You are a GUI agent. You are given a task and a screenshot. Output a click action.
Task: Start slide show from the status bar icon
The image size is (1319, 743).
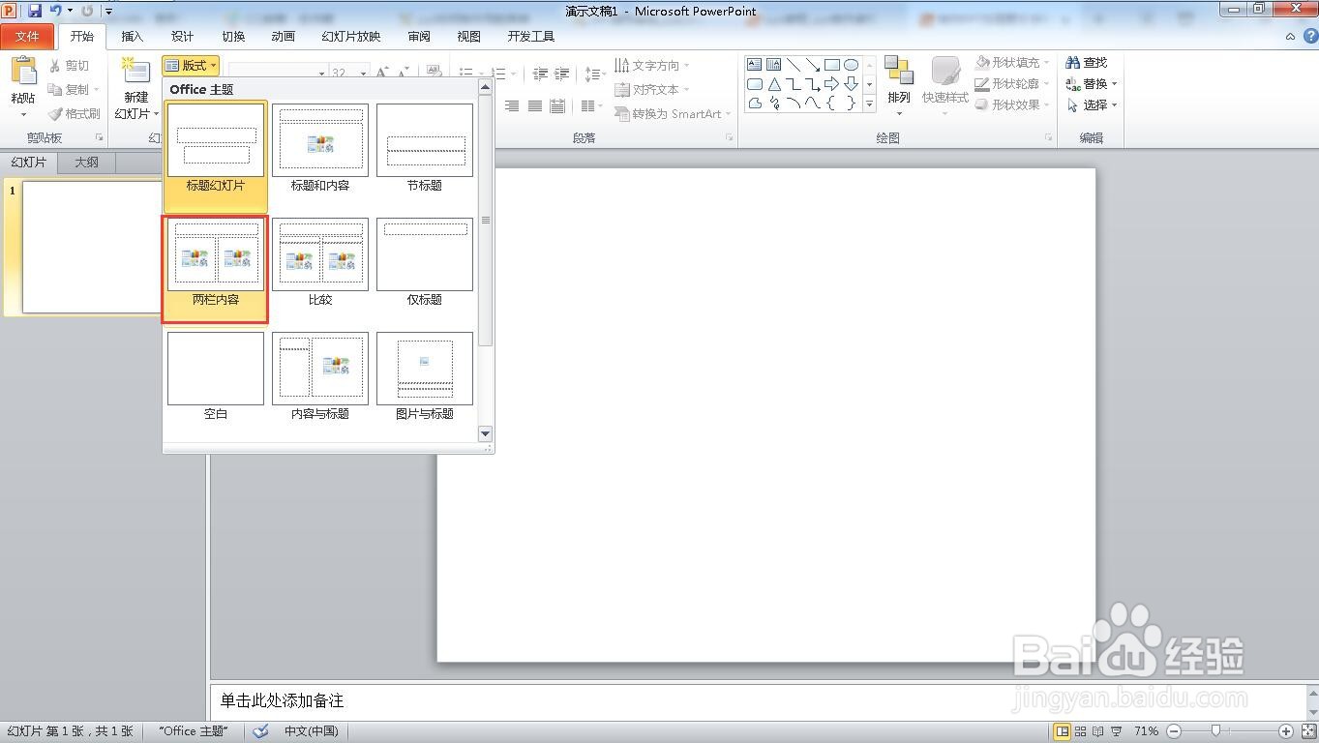coord(1117,731)
